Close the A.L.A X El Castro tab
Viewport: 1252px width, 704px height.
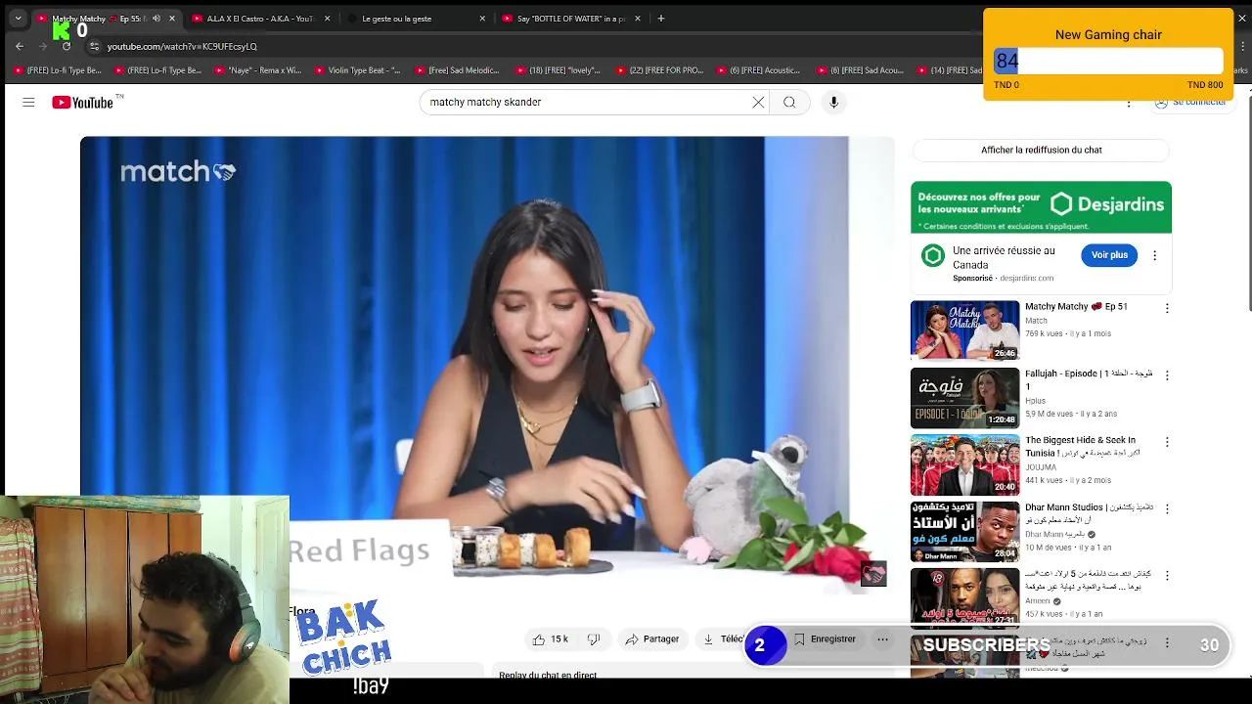pos(327,19)
